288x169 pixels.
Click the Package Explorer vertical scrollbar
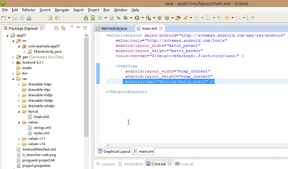(86, 91)
